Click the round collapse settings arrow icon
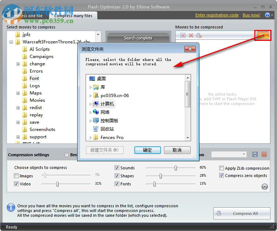The image size is (277, 231). [x=265, y=186]
